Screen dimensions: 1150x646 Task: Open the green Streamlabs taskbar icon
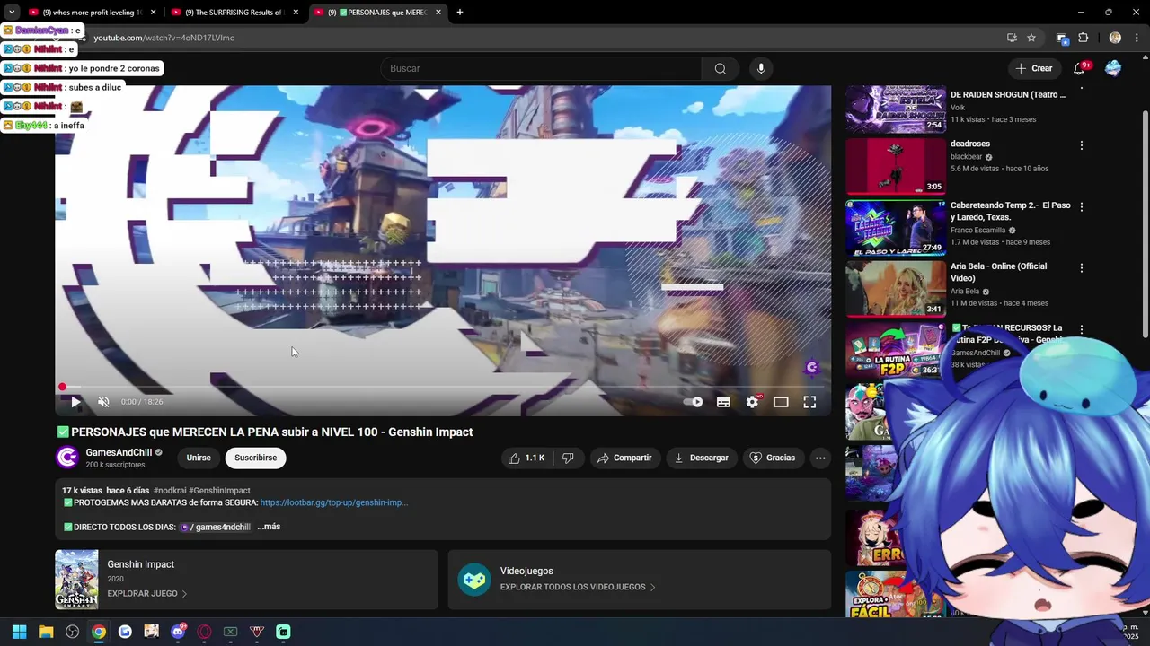283,632
